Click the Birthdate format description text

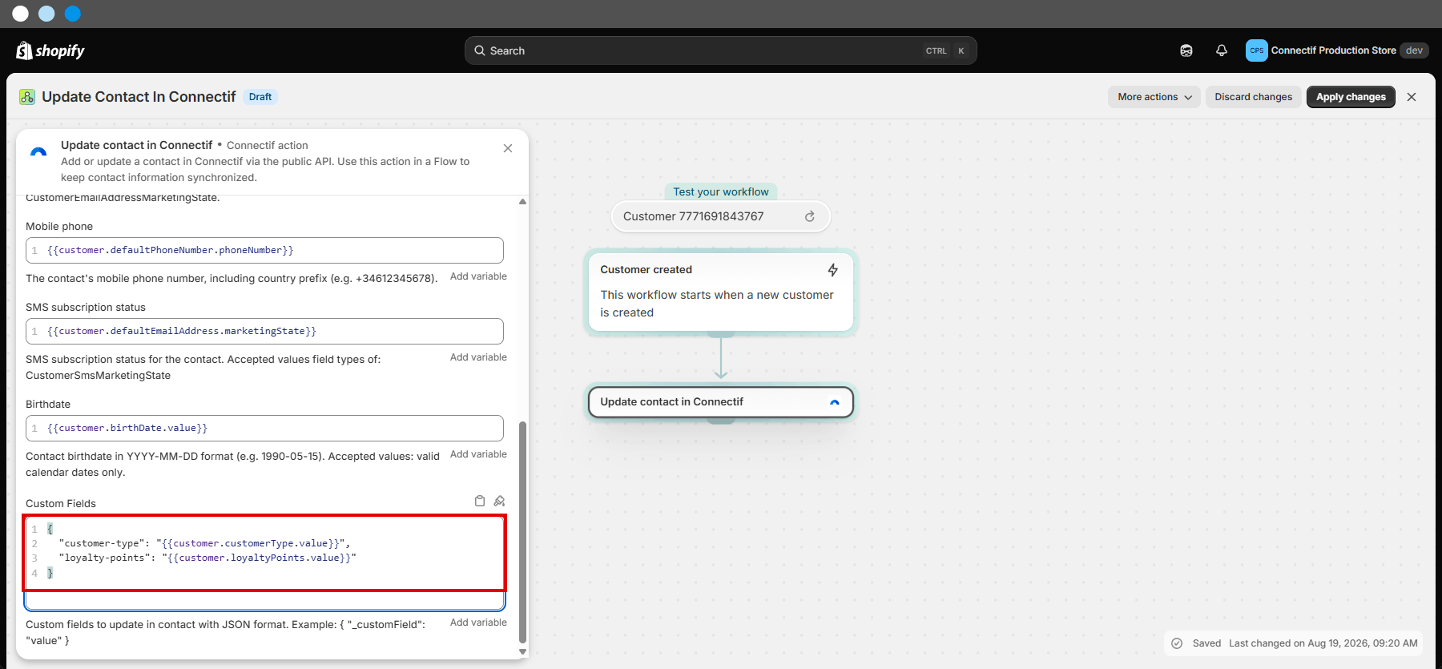(x=232, y=464)
